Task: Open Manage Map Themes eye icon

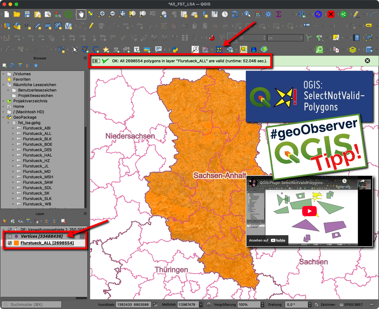Action: tap(20, 221)
